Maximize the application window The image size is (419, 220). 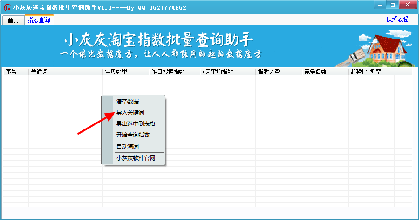[393, 5]
